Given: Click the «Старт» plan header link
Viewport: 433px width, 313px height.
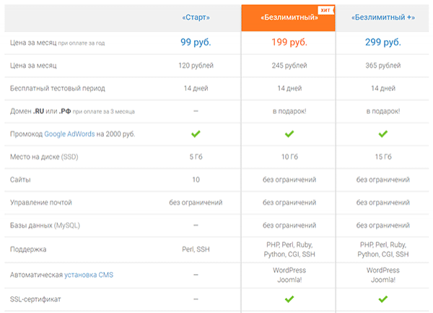Looking at the screenshot, I should tap(196, 17).
